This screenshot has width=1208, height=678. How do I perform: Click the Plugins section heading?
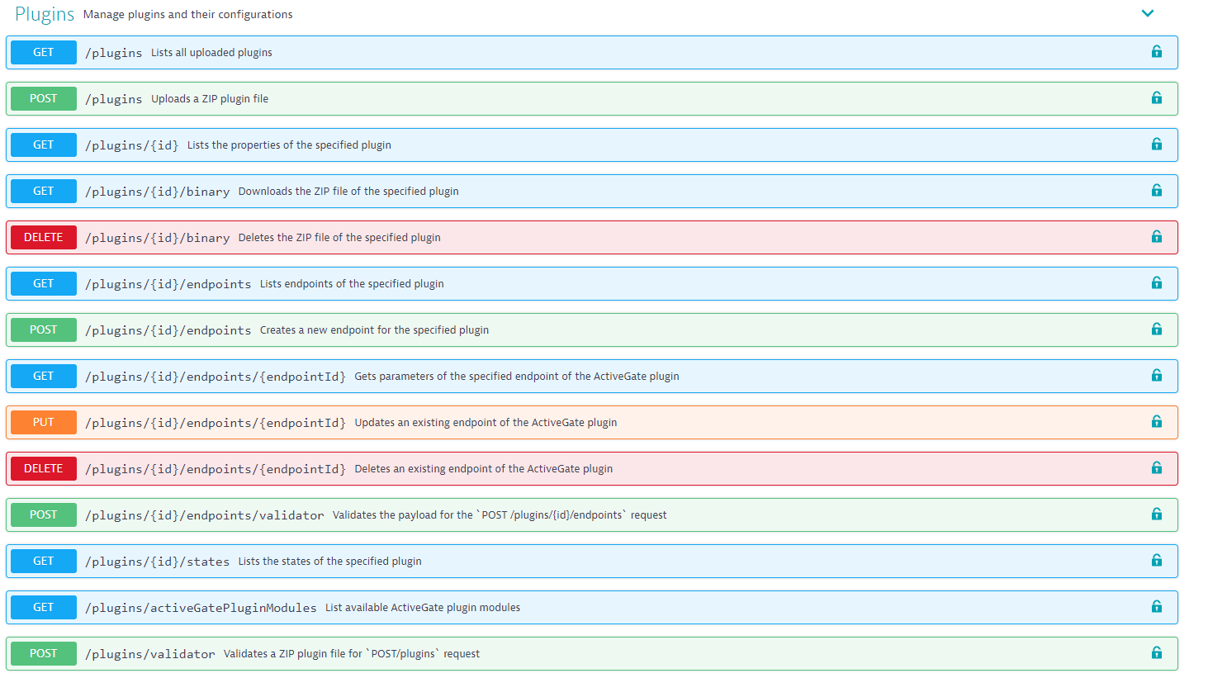(x=45, y=14)
